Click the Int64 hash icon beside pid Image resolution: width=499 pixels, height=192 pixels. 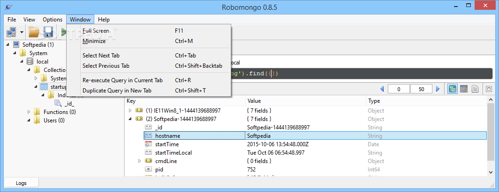pos(149,169)
